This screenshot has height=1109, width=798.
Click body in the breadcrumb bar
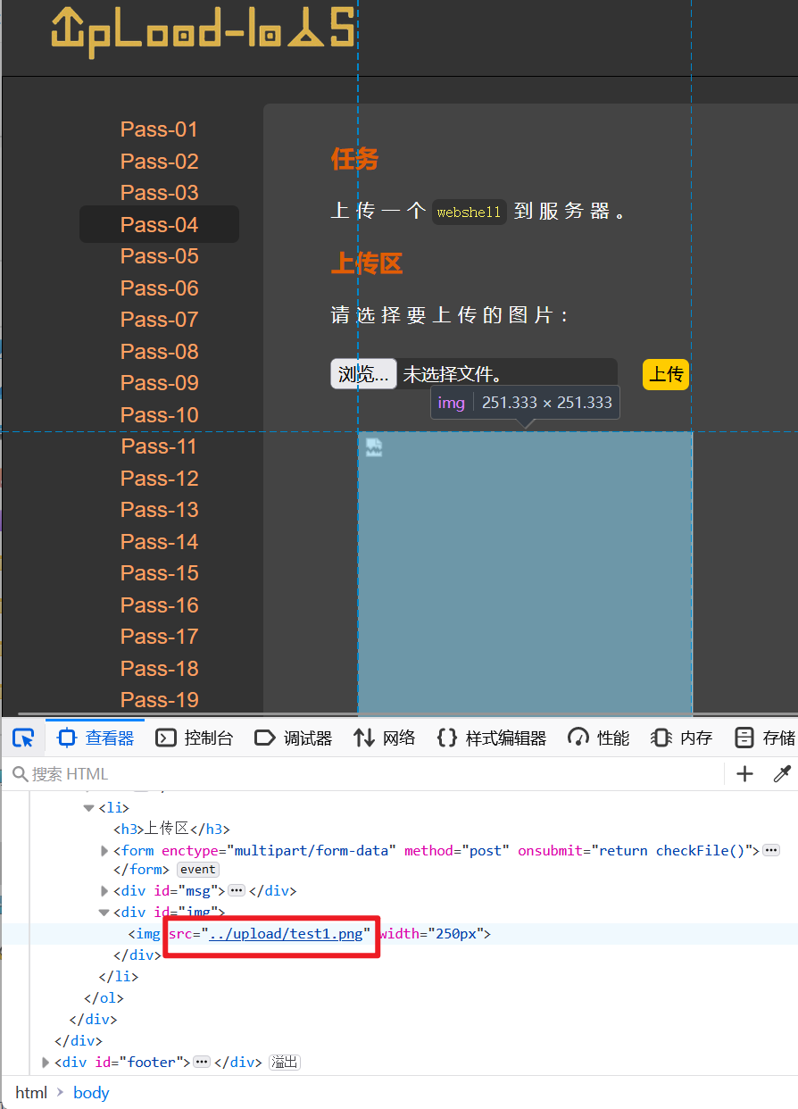click(x=91, y=1093)
